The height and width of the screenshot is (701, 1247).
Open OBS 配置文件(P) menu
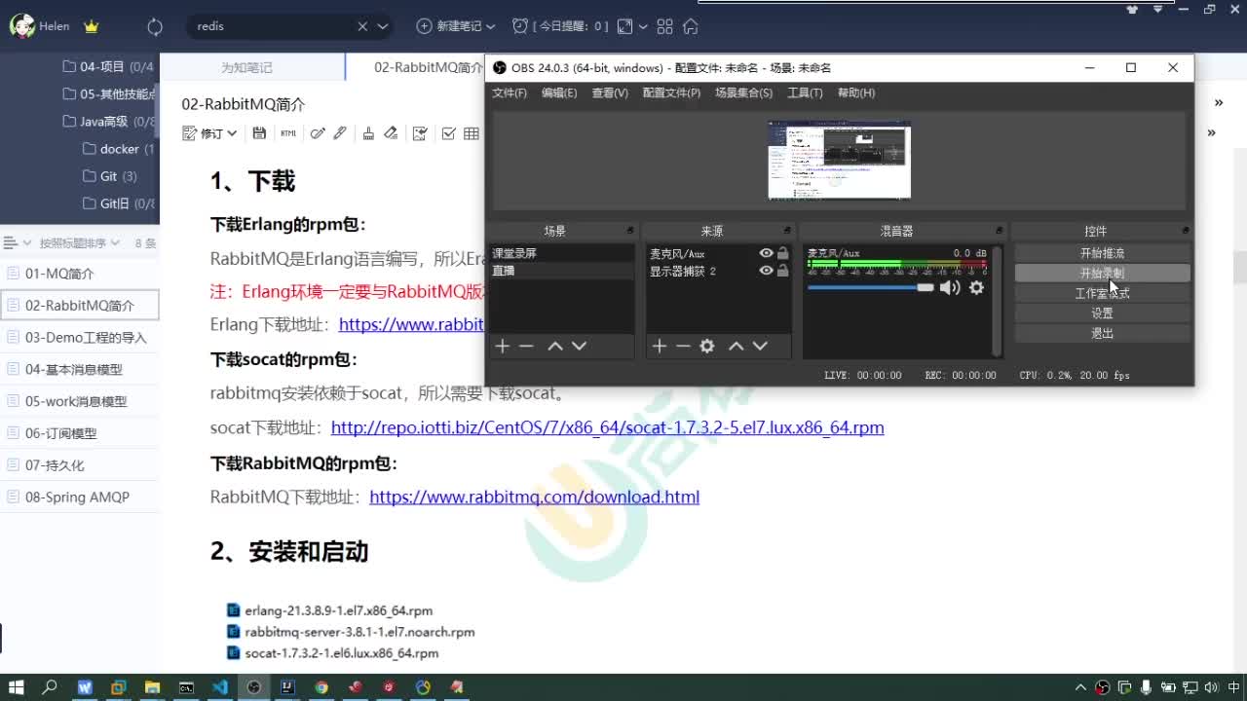[x=671, y=92]
